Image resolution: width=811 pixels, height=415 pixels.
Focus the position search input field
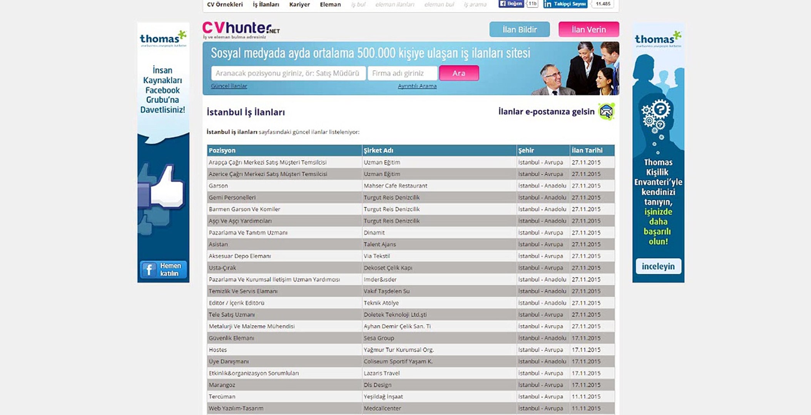pyautogui.click(x=288, y=73)
